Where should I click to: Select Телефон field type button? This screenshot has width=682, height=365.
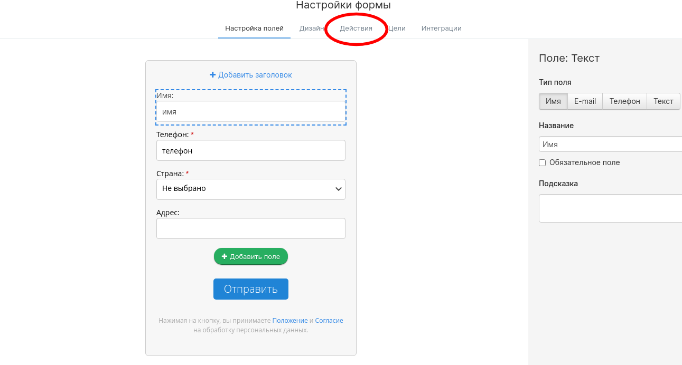(x=625, y=101)
